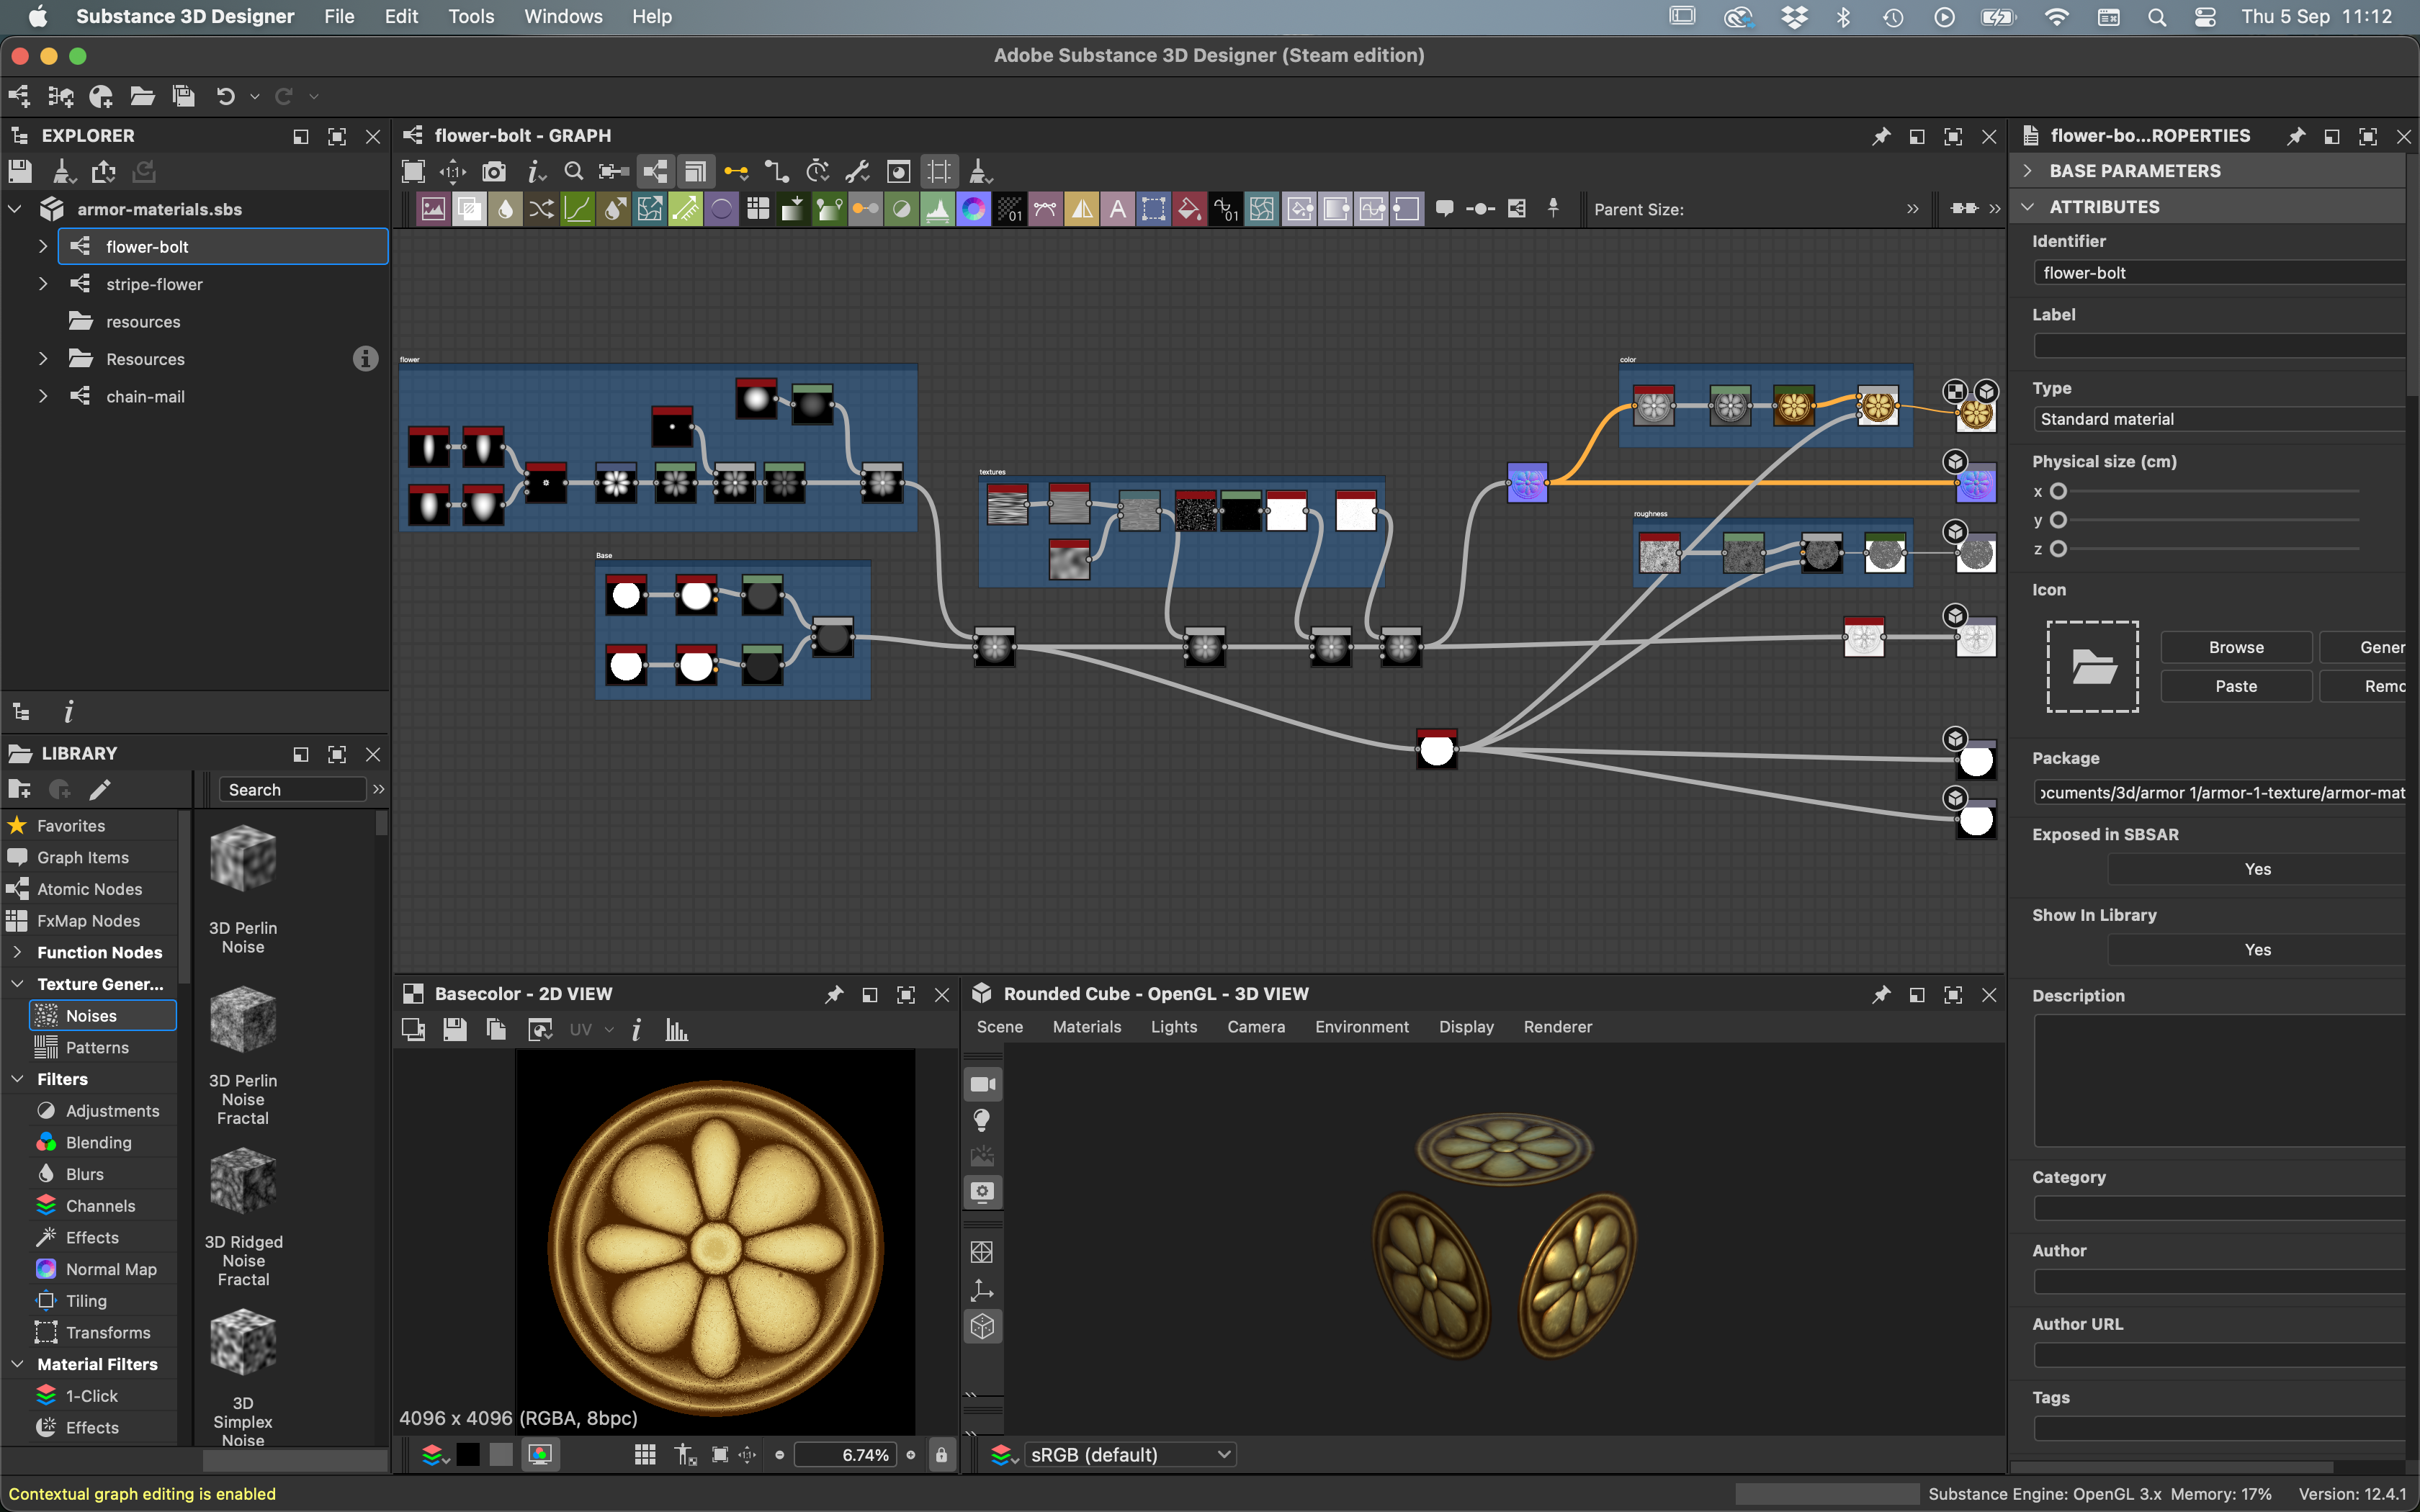
Task: Toggle Exposed in SBSAR Yes button
Action: coord(2257,869)
